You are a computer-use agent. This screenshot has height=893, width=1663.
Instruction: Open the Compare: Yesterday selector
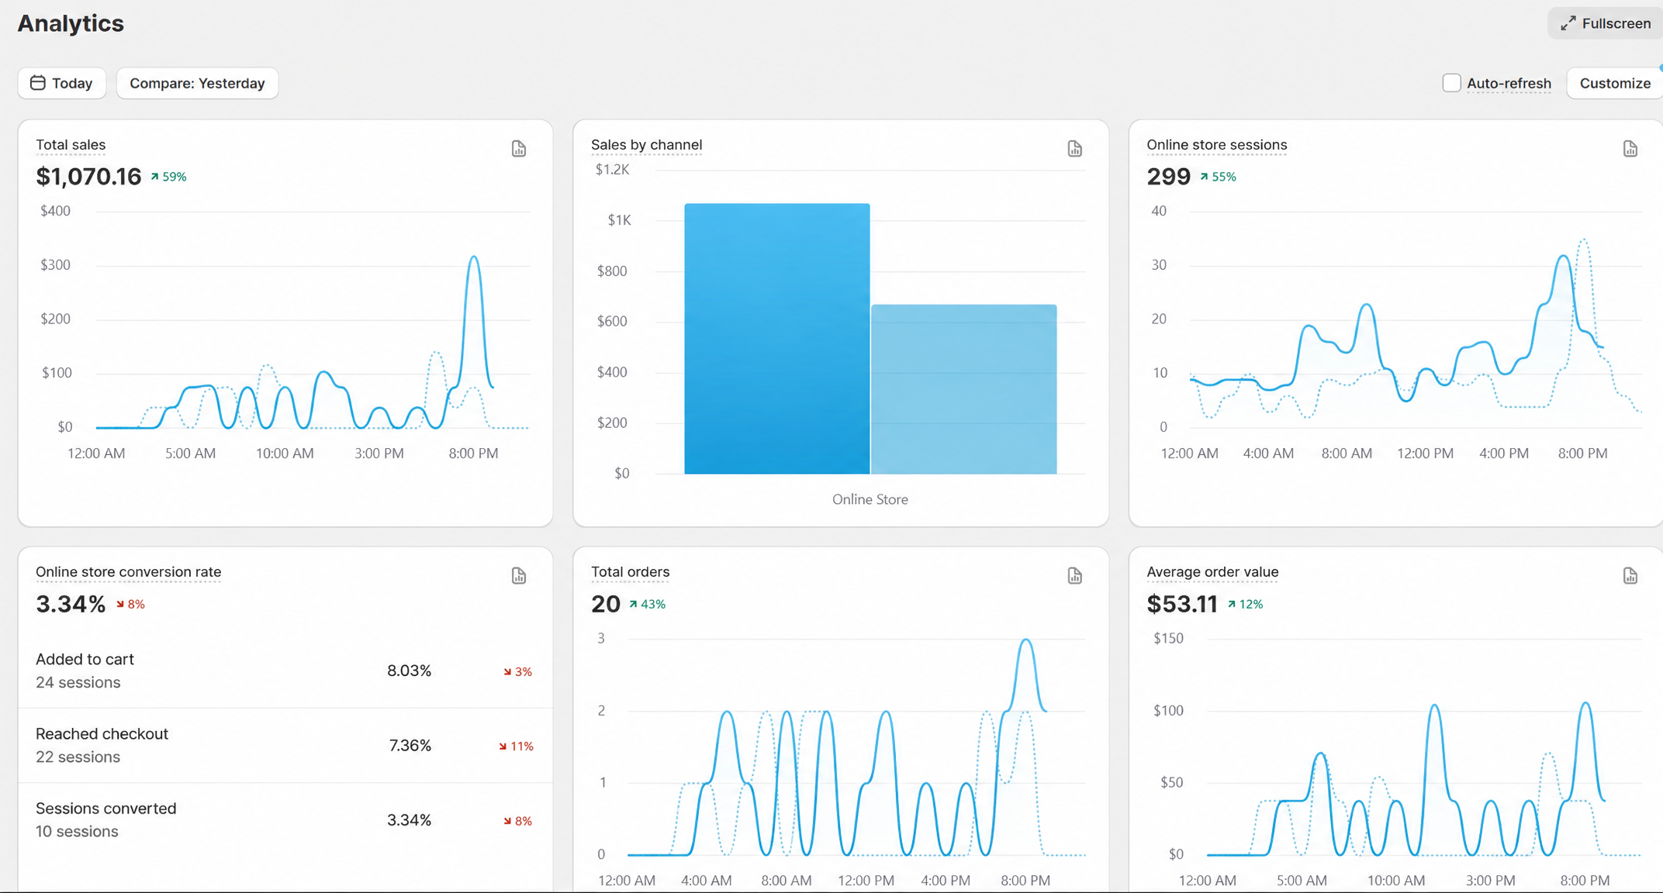click(197, 83)
